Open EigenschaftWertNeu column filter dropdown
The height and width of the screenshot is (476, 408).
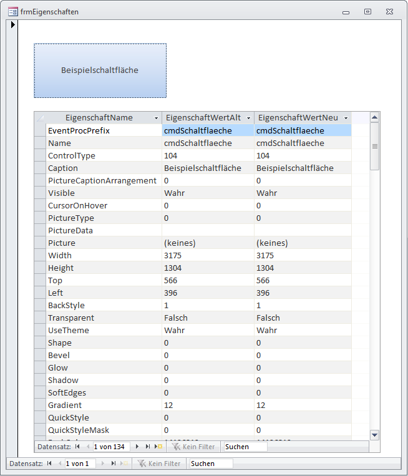point(345,118)
